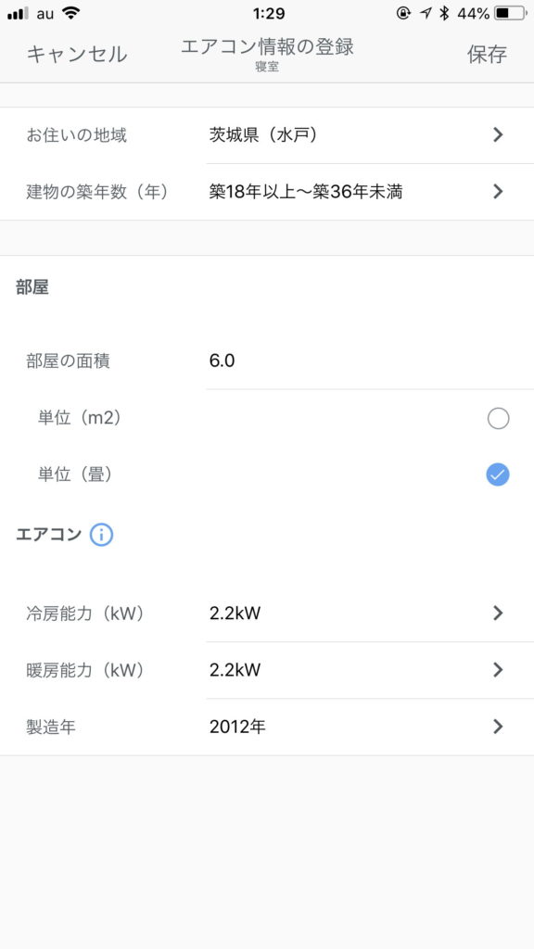Open 製造年 year chevron
The height and width of the screenshot is (949, 534).
(x=498, y=727)
